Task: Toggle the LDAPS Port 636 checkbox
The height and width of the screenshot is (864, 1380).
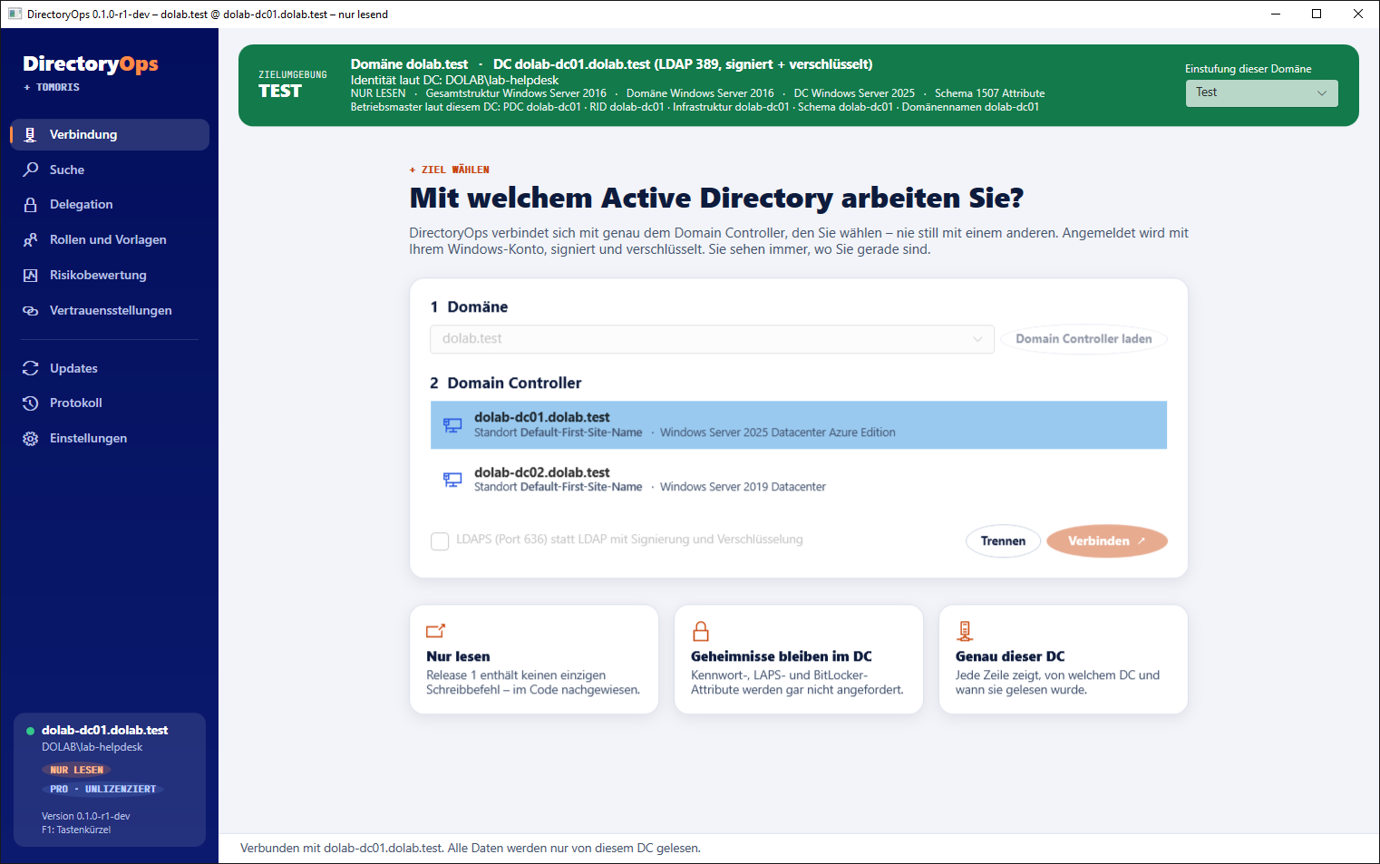Action: (440, 541)
